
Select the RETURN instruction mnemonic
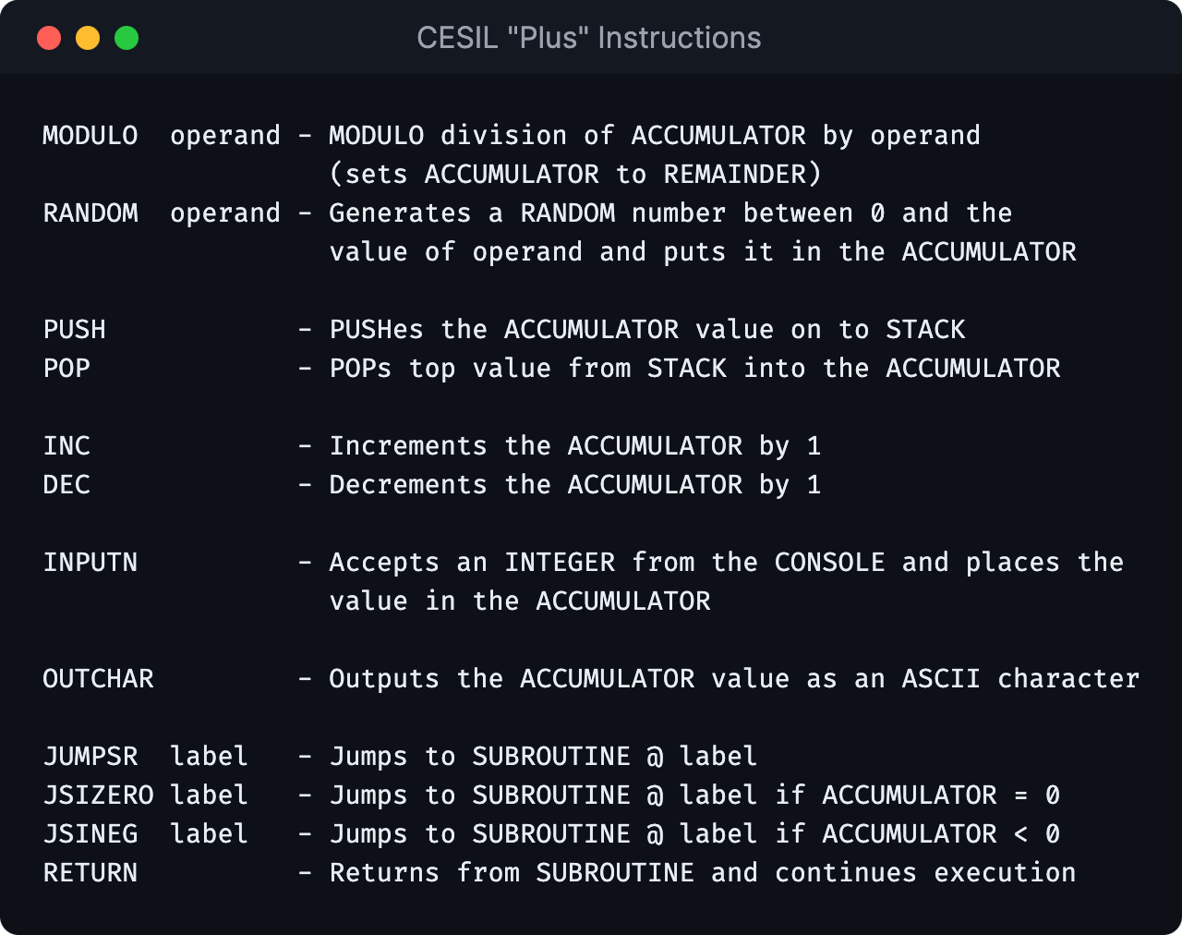pyautogui.click(x=90, y=872)
